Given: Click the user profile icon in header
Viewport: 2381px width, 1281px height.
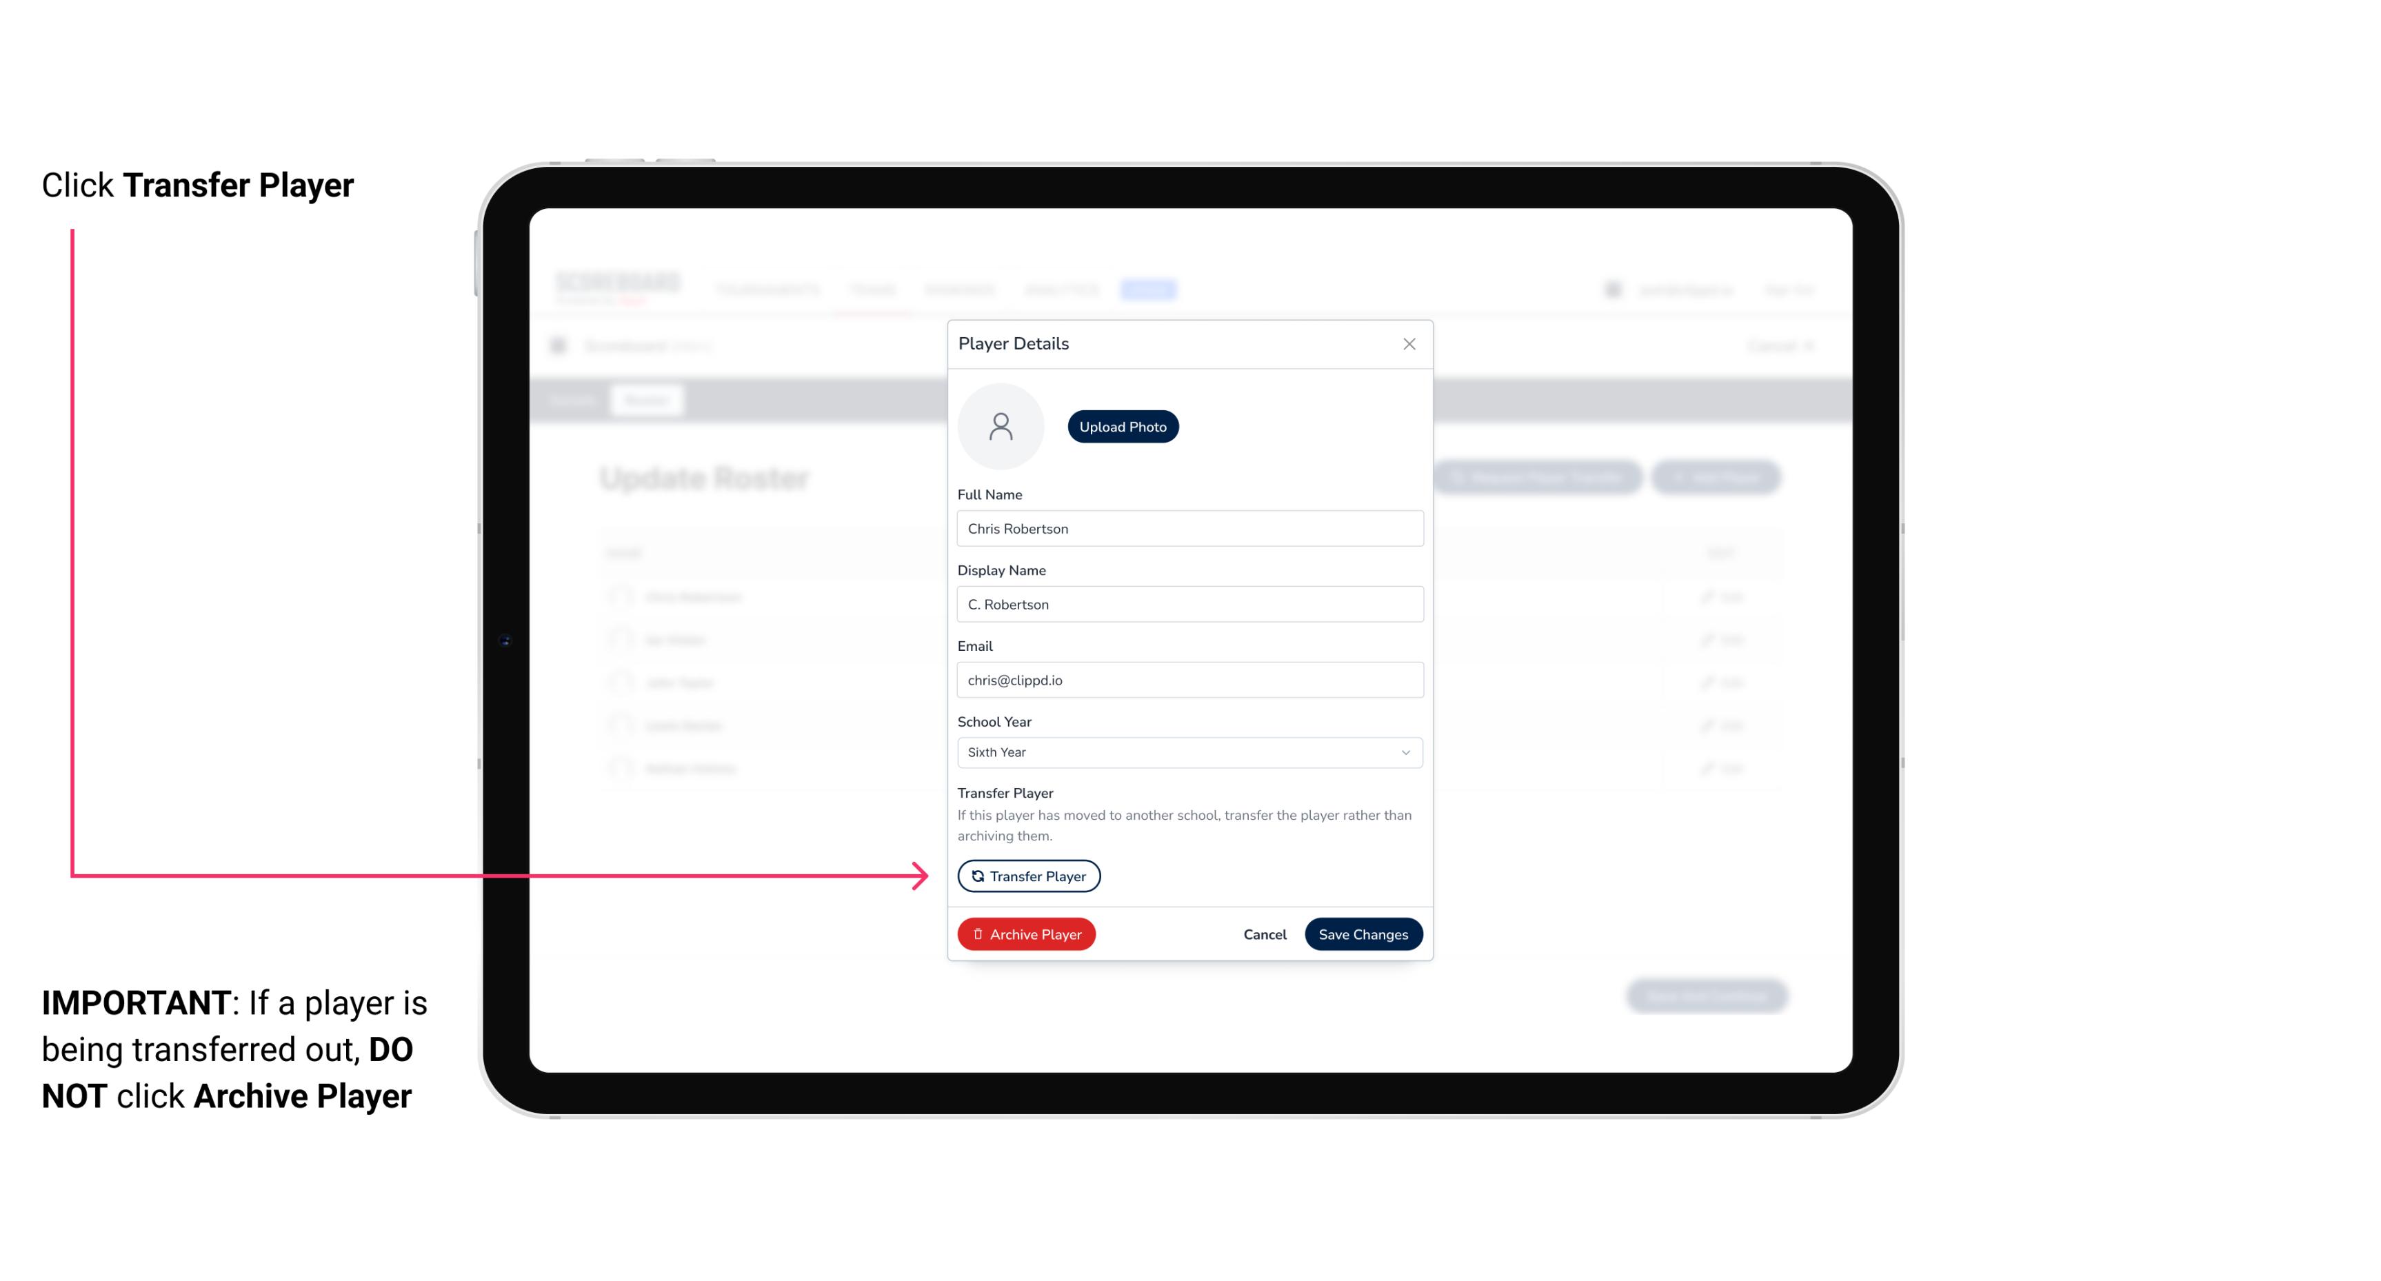Looking at the screenshot, I should (x=1613, y=290).
